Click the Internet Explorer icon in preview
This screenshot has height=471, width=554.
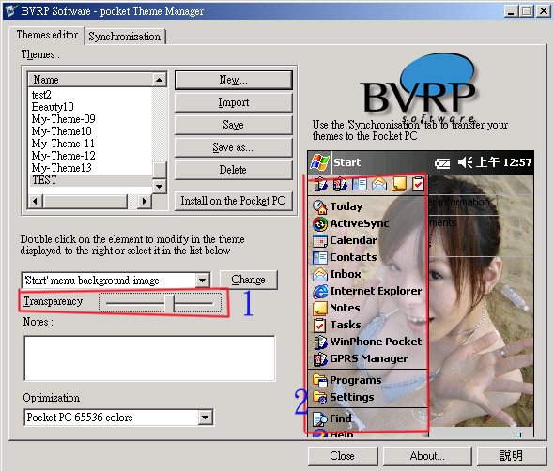[320, 291]
